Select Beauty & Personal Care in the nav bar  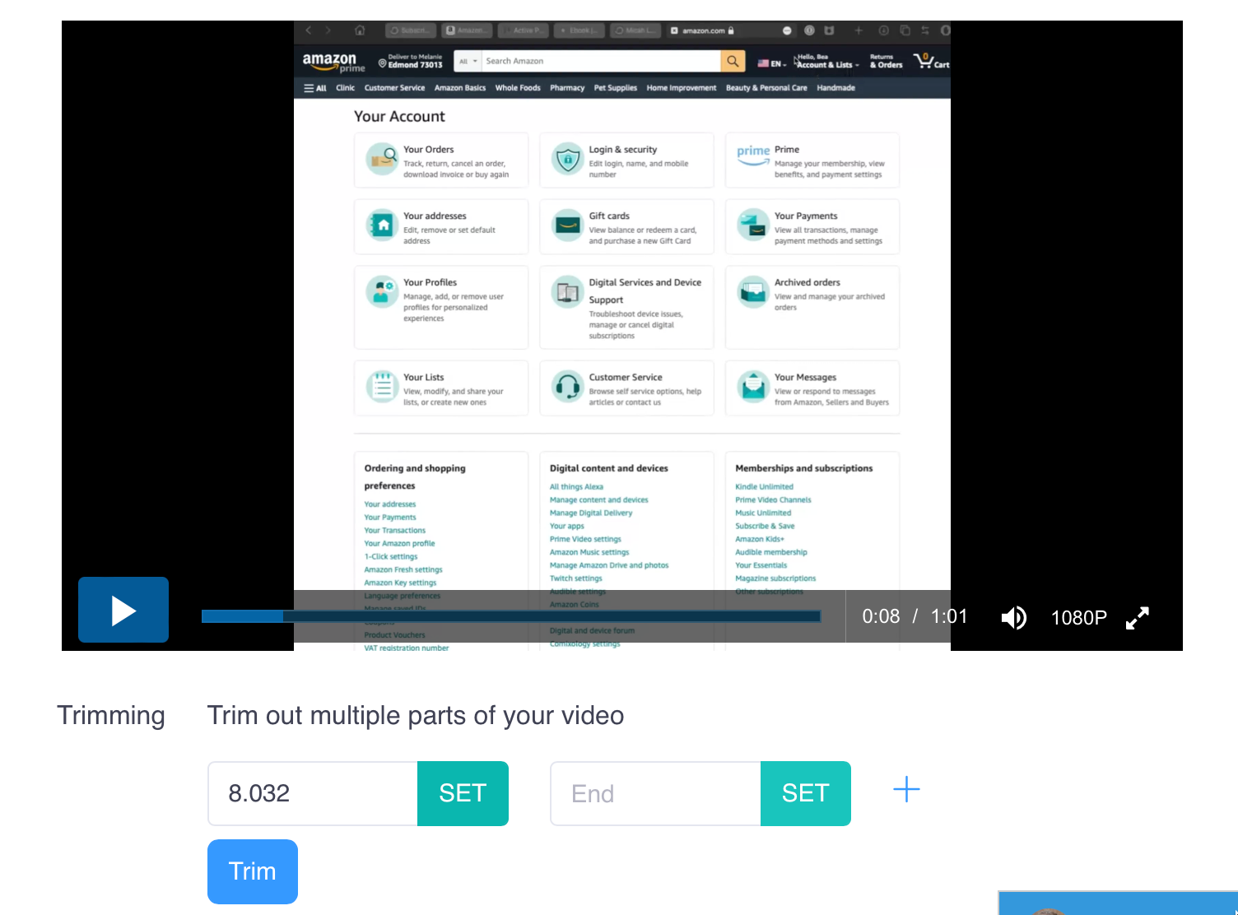coord(766,88)
